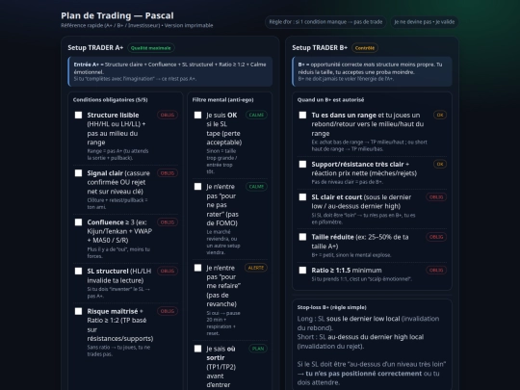Click OBLIG tag beside 'Structure lisible'
Screen dimensions: 520x390
tap(168, 115)
